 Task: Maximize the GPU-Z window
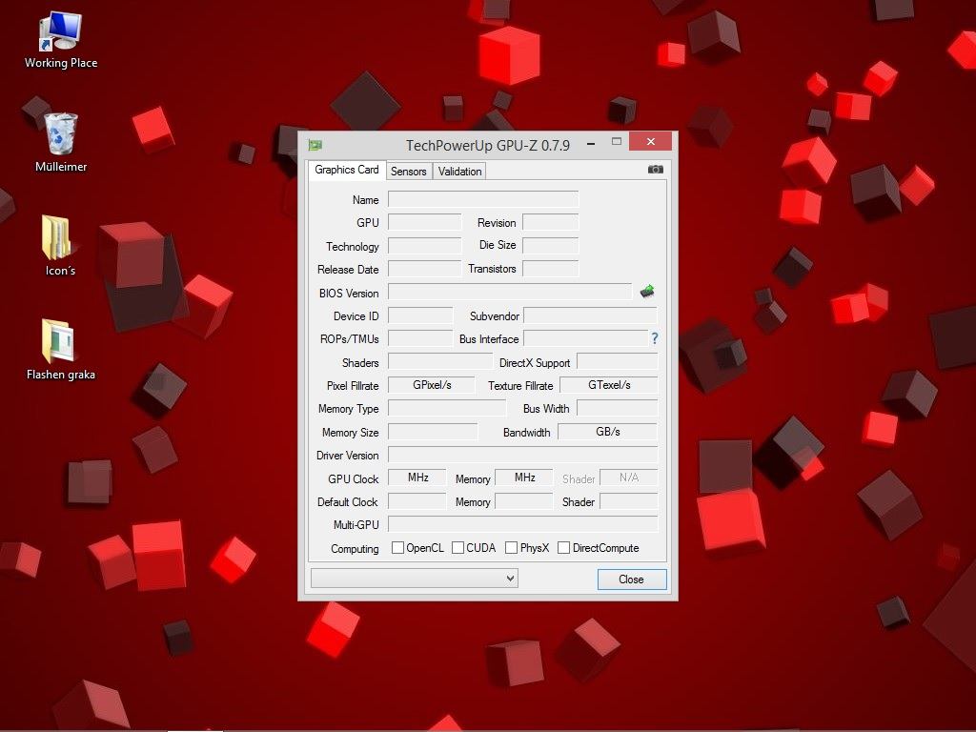[x=617, y=142]
